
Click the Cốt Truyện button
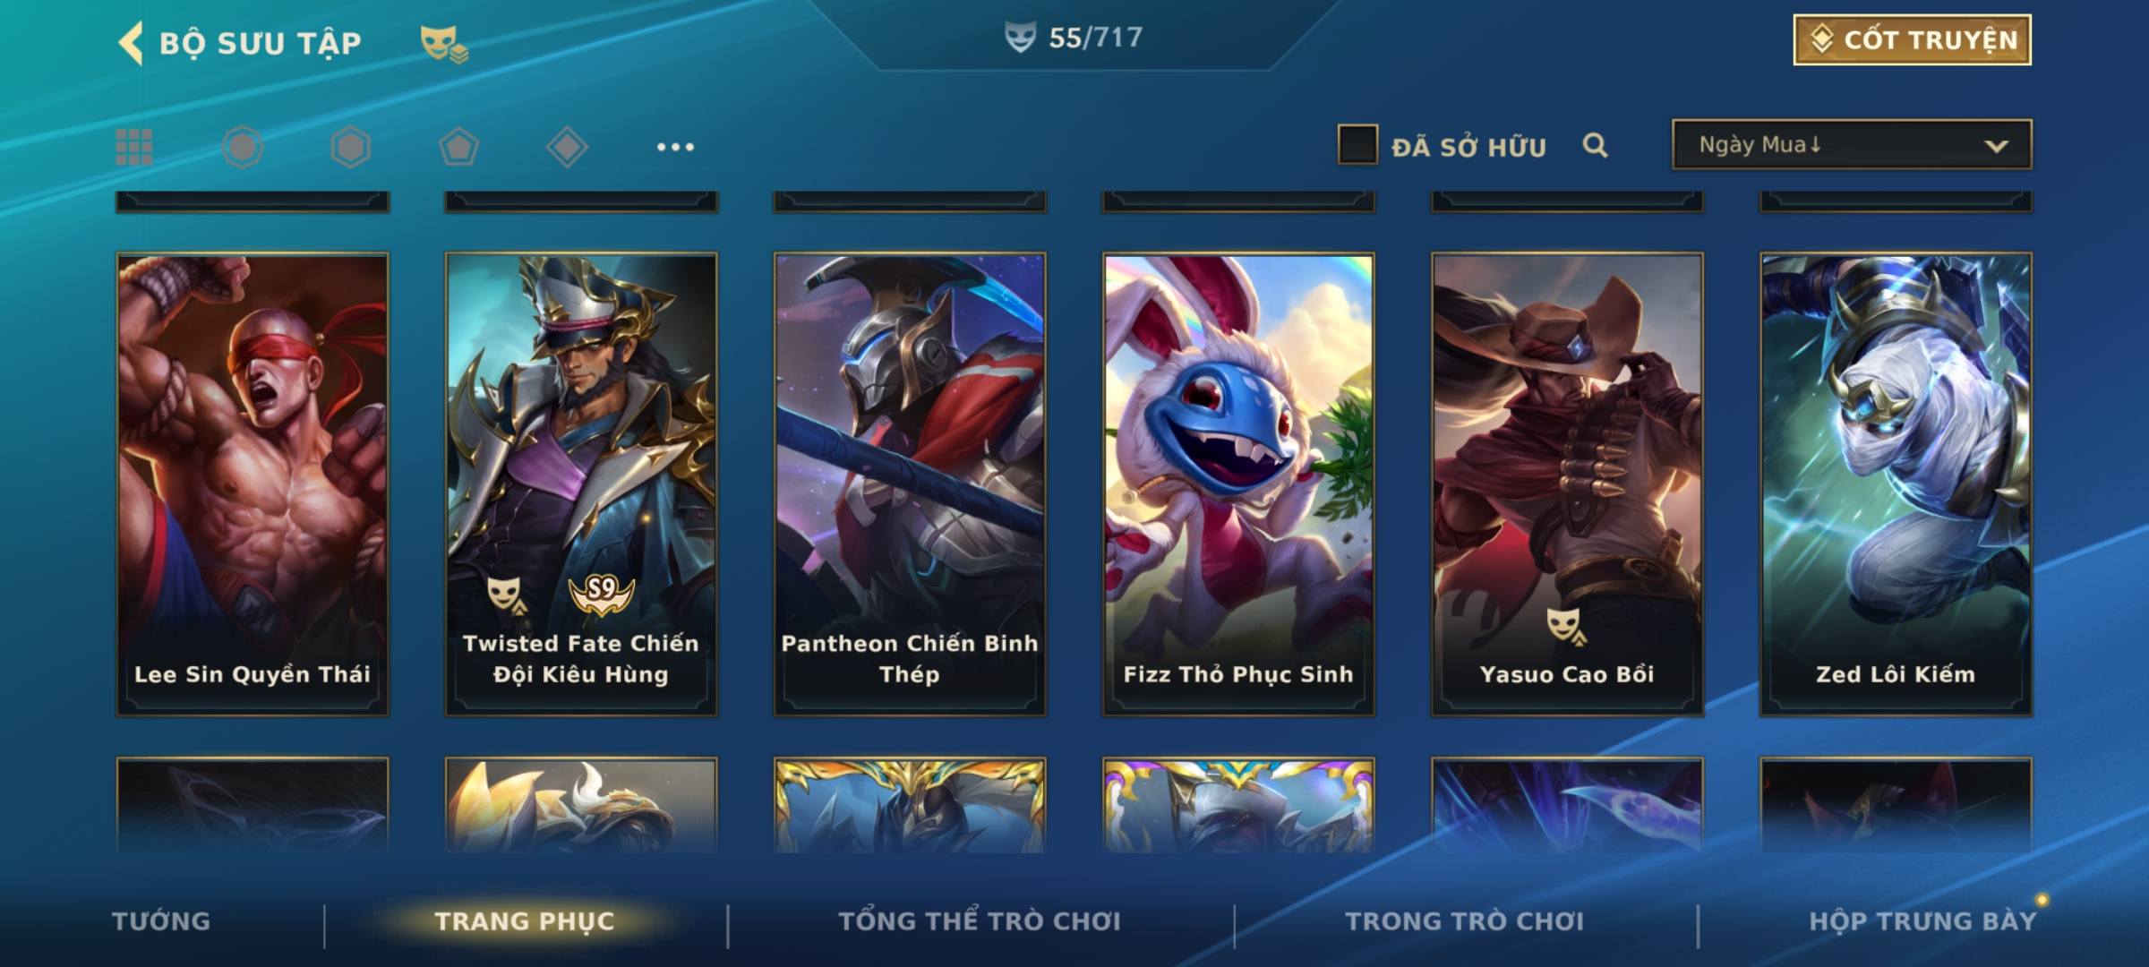pos(1912,40)
